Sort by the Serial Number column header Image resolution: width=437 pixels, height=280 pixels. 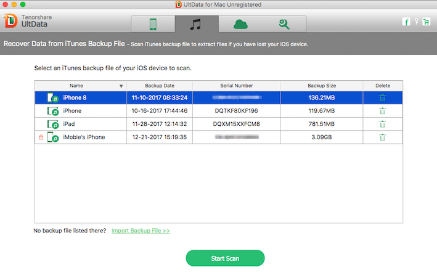236,86
